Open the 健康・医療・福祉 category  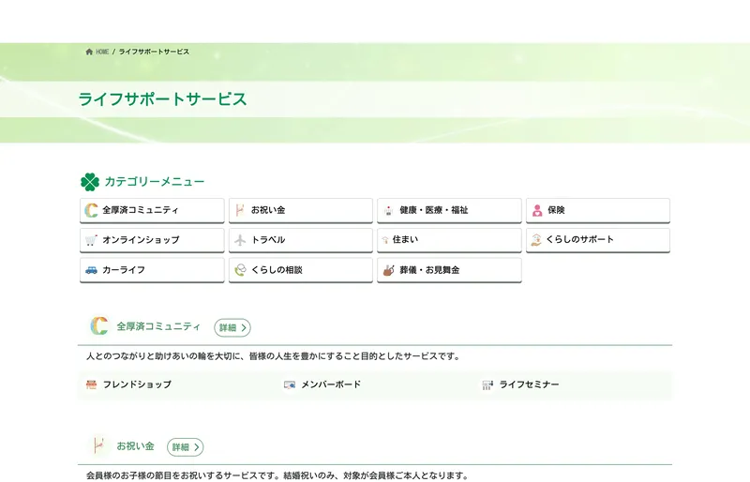449,210
